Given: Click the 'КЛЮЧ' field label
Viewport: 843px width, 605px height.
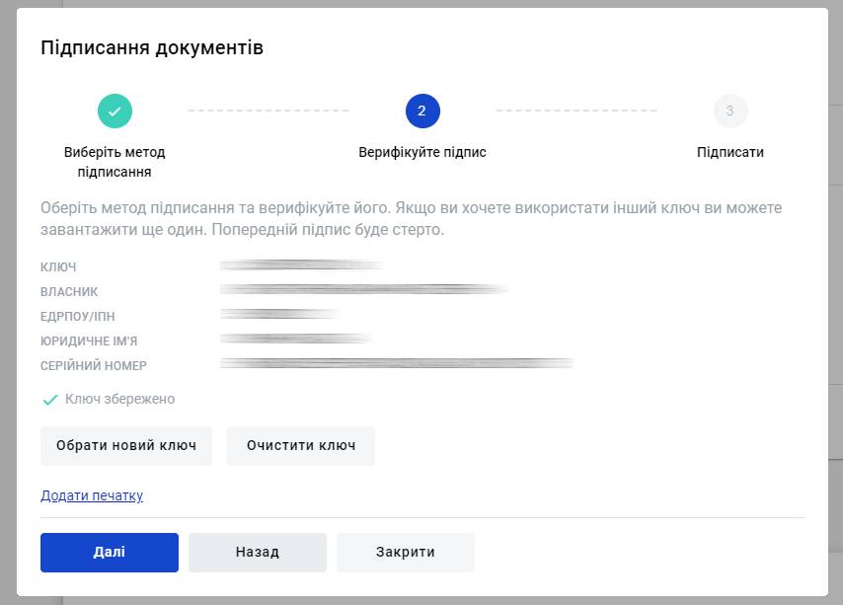Looking at the screenshot, I should click(x=58, y=267).
